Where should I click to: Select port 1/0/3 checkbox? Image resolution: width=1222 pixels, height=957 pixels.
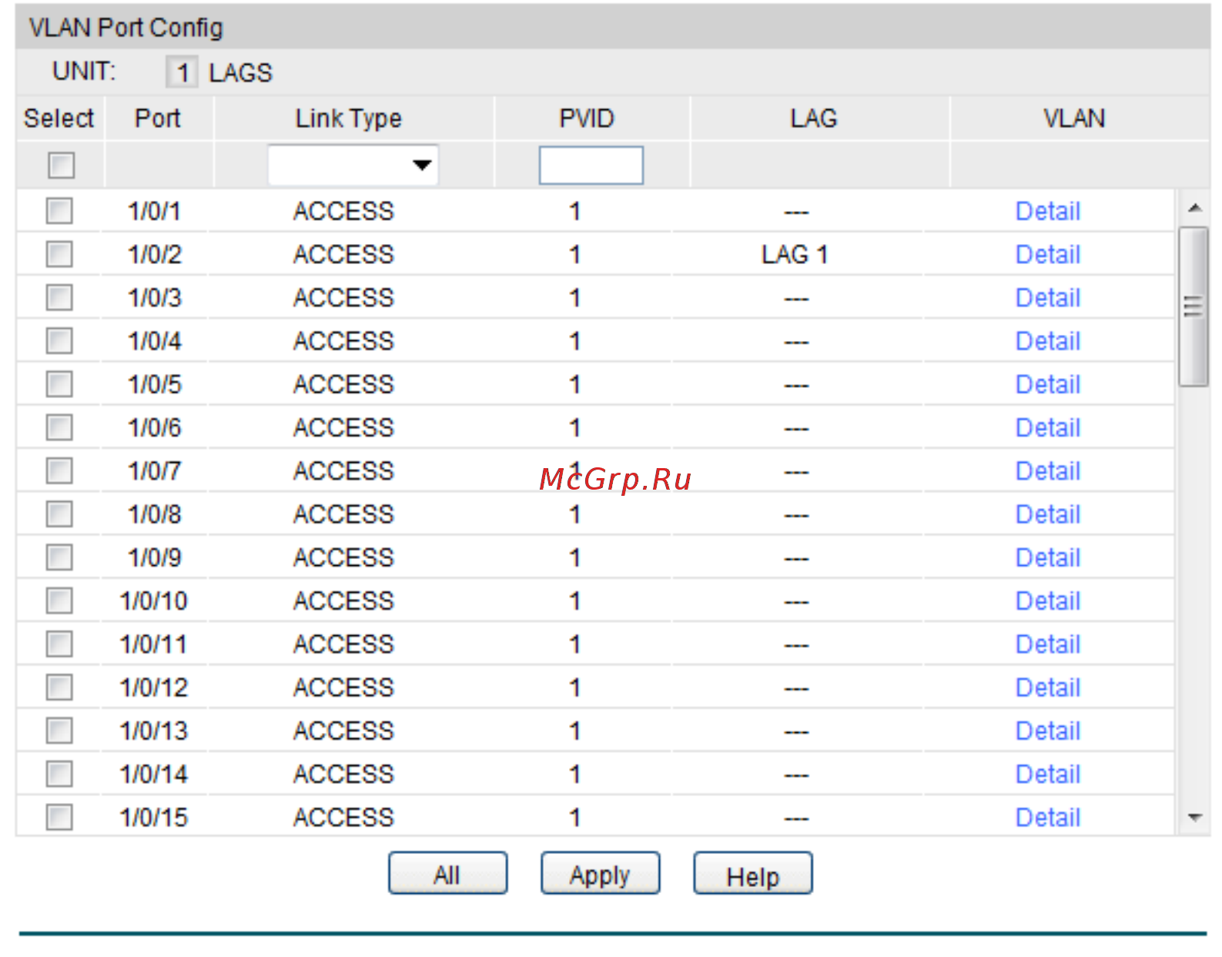pos(59,297)
